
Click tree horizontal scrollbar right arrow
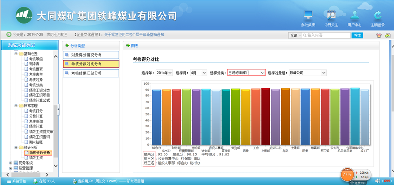click(47, 175)
